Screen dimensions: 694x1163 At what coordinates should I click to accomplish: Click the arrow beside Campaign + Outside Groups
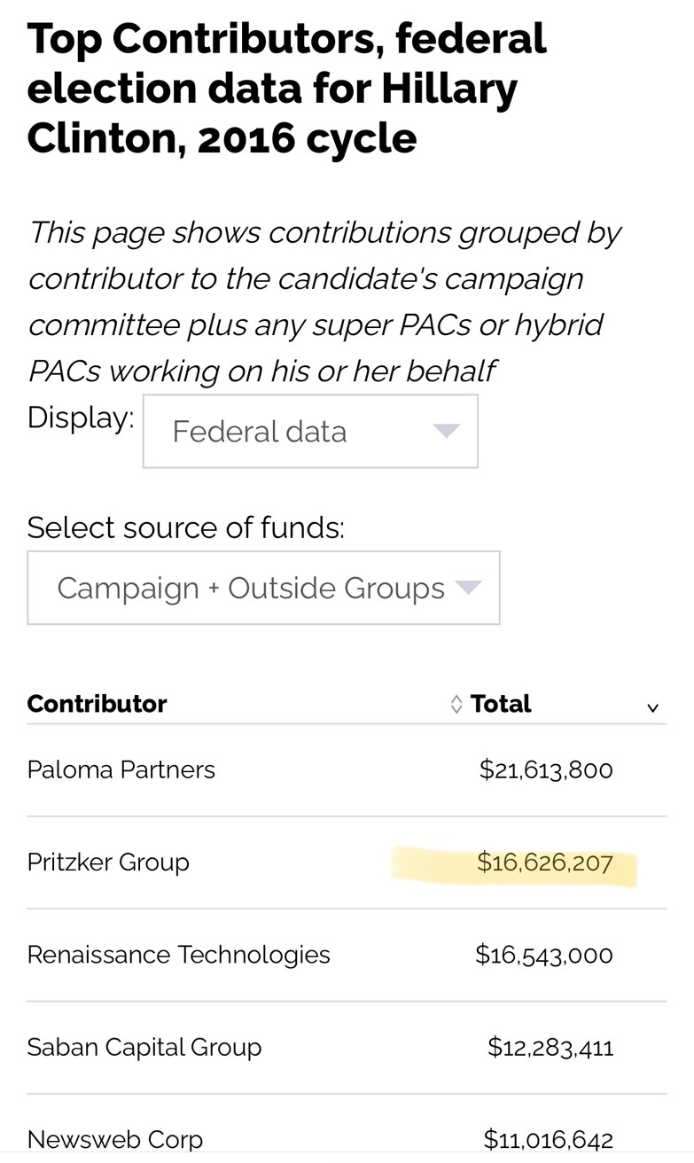[x=467, y=587]
